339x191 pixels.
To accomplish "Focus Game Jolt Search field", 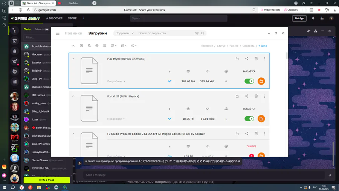I will pos(179,18).
